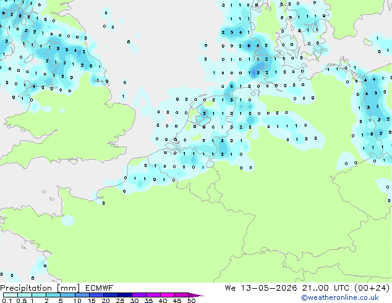This screenshot has height=303, width=392.
Task: Click the '20' legend scale label
Action: point(106,301)
